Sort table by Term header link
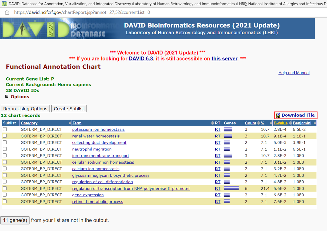 (x=77, y=123)
